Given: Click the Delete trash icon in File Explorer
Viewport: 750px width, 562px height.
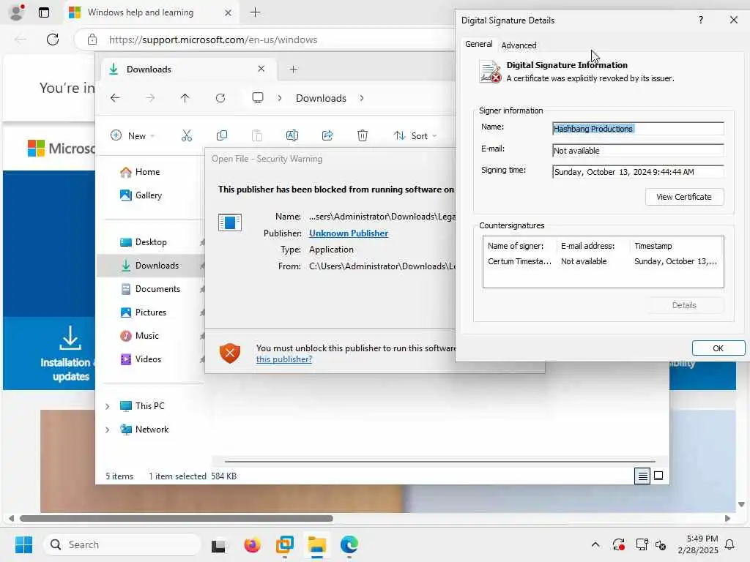Looking at the screenshot, I should point(363,135).
